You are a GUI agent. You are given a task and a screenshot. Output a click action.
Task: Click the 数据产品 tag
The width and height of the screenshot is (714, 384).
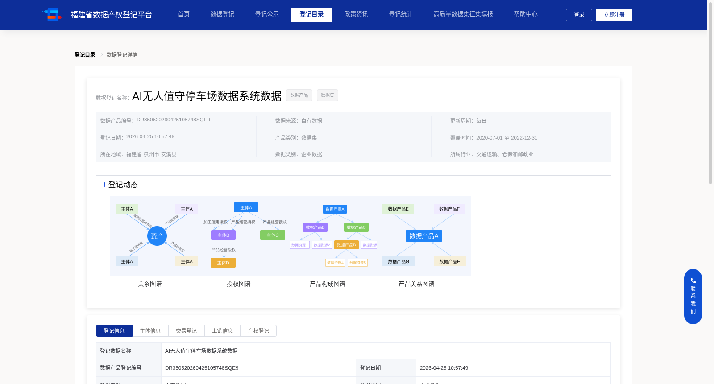pyautogui.click(x=299, y=95)
